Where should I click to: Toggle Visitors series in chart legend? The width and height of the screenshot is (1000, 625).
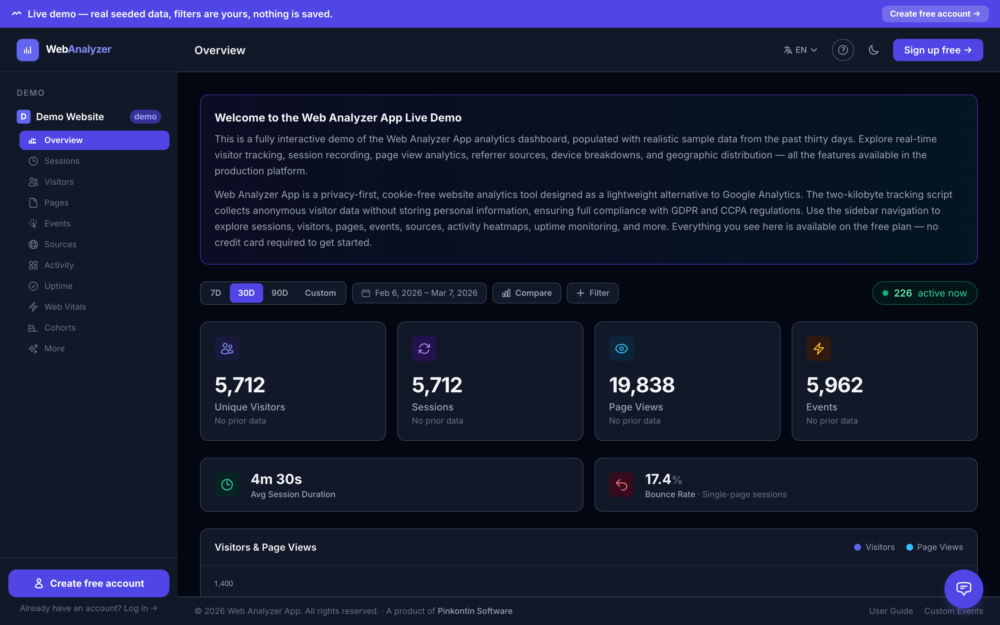[x=874, y=547]
